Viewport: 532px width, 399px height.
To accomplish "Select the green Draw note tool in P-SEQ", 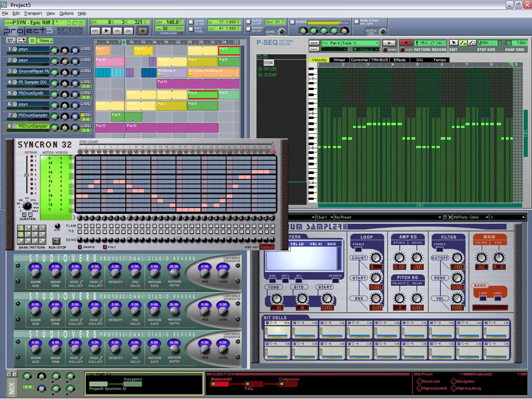I will (463, 43).
